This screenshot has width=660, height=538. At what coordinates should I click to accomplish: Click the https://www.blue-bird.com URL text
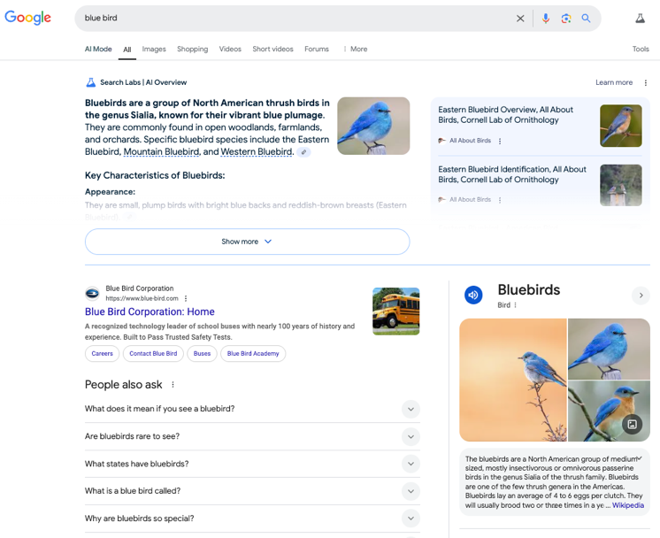[x=142, y=298]
